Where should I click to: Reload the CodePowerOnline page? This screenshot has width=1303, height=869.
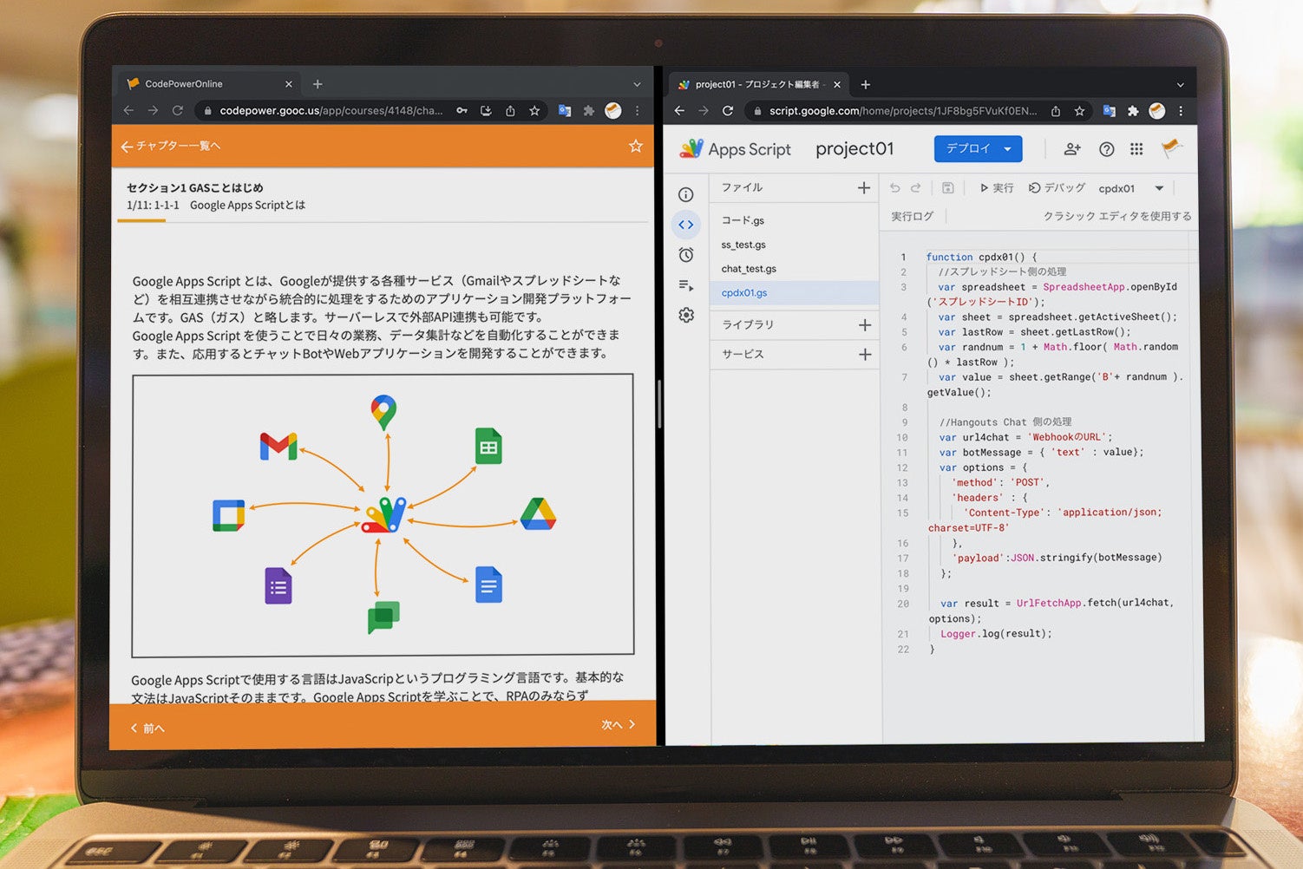[178, 111]
